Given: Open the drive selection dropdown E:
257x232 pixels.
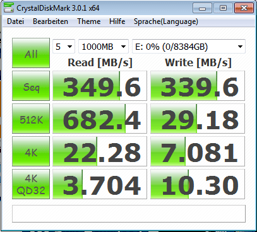Looking at the screenshot, I should (x=189, y=47).
